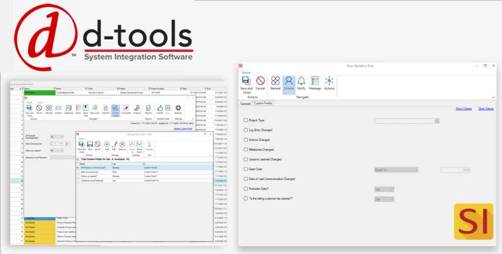Open Reports icon in Edit Task ribbon
This screenshot has height=254, width=502.
point(149,109)
